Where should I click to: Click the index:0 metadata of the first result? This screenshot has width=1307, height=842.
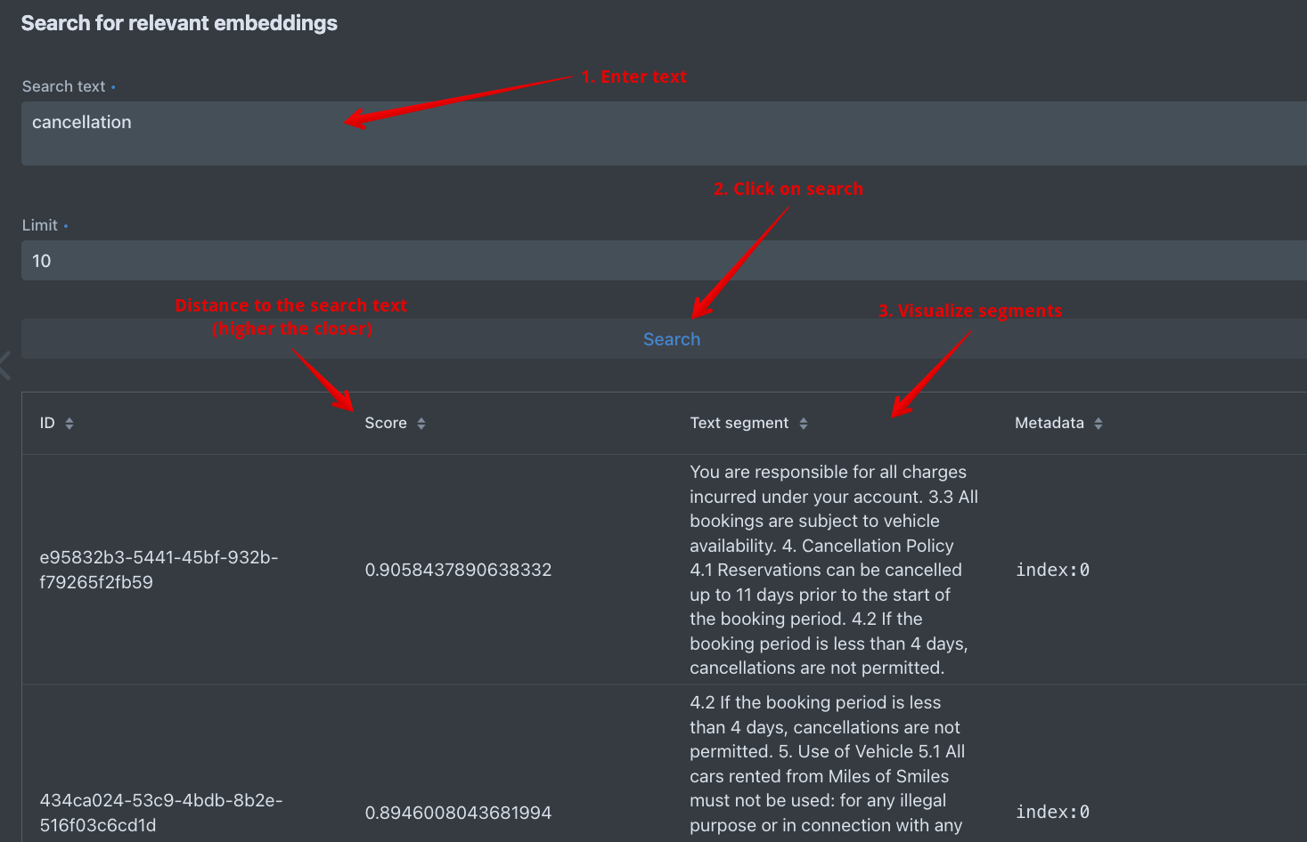pyautogui.click(x=1053, y=570)
